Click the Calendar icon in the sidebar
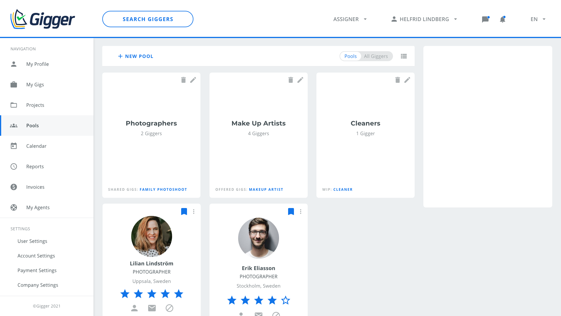 point(14,146)
